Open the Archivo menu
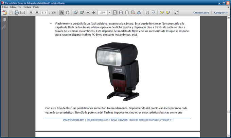 [x=5, y=7]
